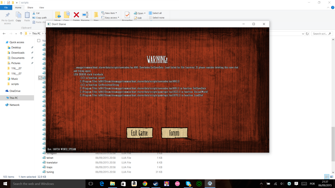Click the Skype taskbar icon
Viewport: 335px width, 188px height.
(188, 184)
